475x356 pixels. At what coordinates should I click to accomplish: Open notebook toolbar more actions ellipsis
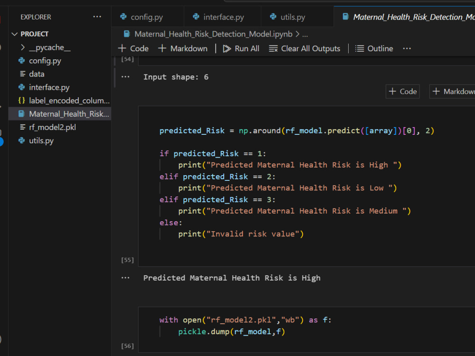[407, 49]
